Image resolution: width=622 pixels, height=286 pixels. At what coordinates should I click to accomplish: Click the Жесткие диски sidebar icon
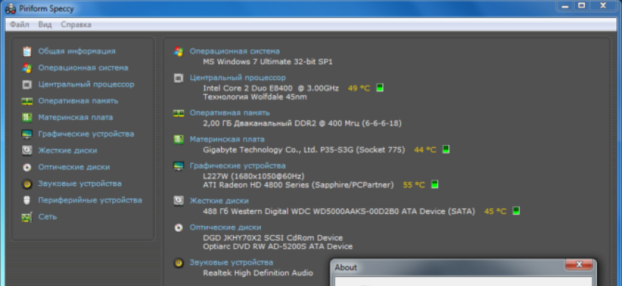coord(26,151)
